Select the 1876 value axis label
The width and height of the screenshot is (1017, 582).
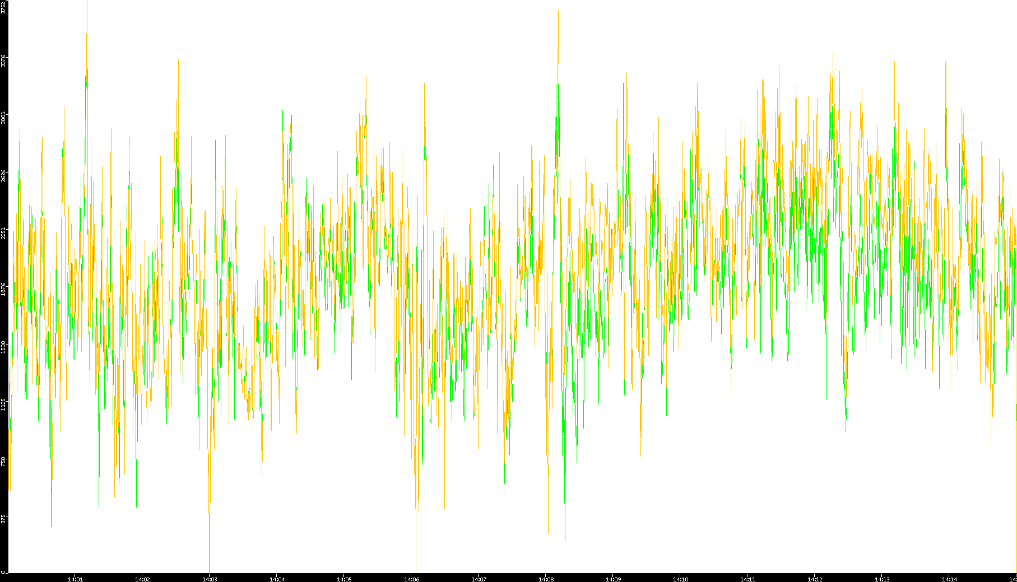[x=3, y=290]
